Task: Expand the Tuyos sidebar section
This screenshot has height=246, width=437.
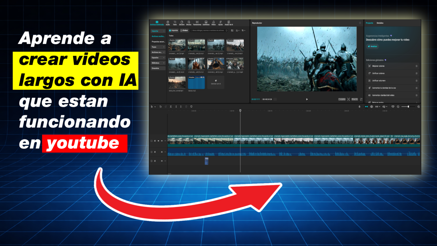Action: click(158, 47)
